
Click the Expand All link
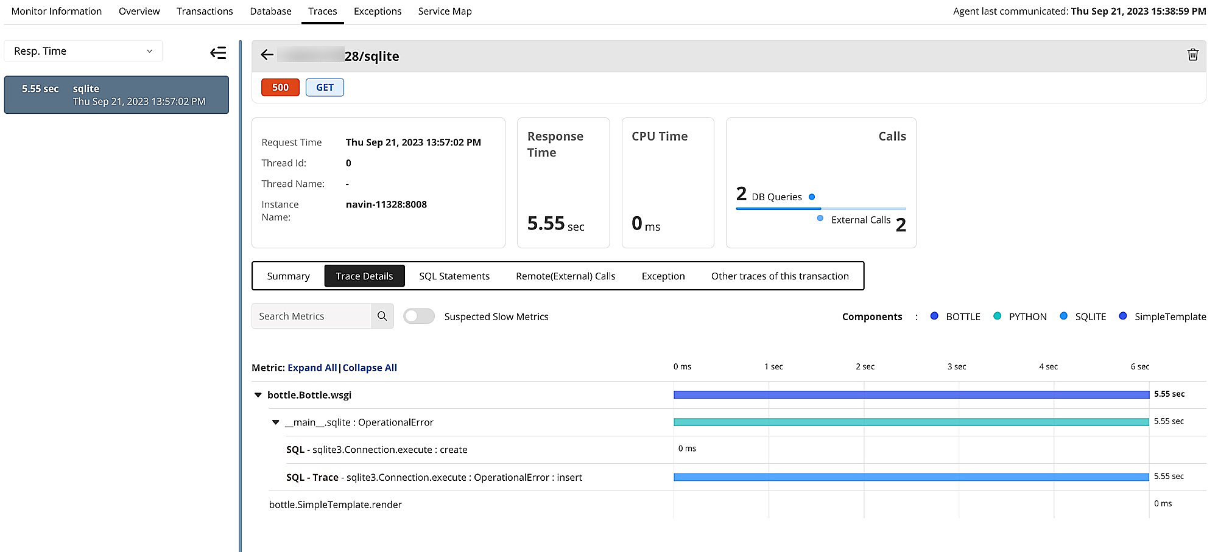(312, 368)
